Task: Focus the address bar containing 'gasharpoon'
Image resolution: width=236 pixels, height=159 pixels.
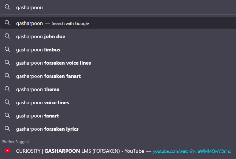Action: click(118, 7)
